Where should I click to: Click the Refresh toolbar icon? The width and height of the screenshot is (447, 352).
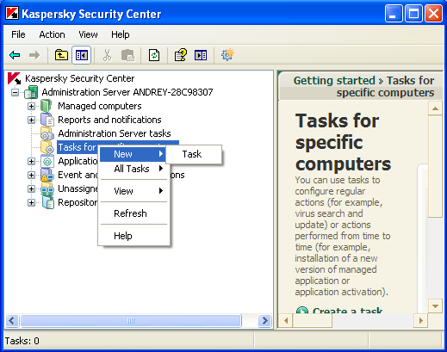(154, 55)
